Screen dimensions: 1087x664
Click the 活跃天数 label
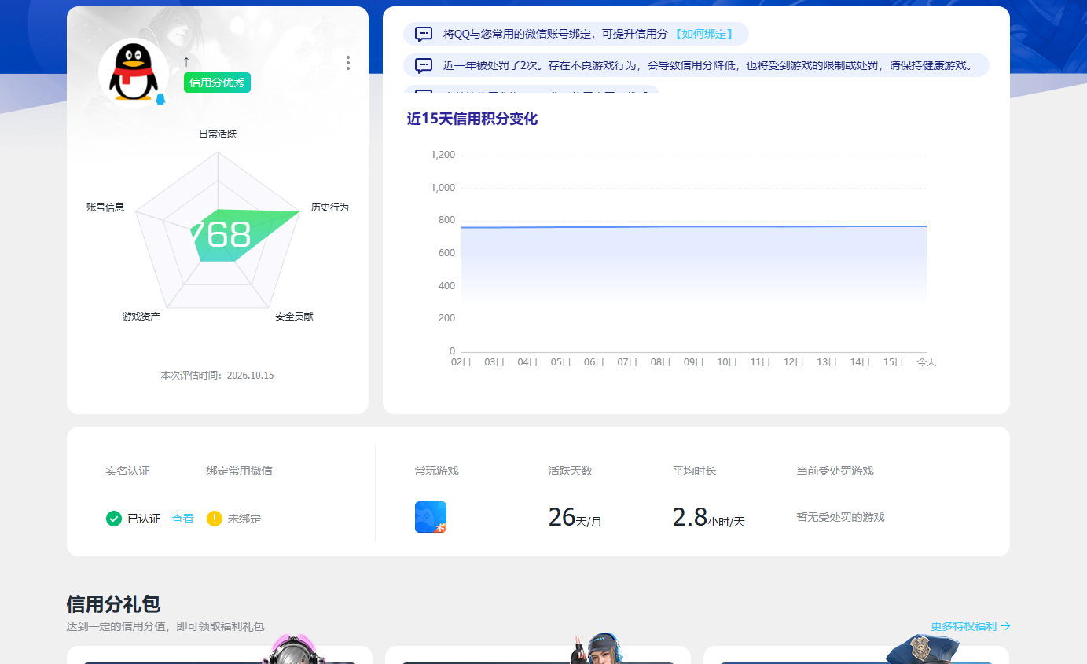pyautogui.click(x=571, y=471)
